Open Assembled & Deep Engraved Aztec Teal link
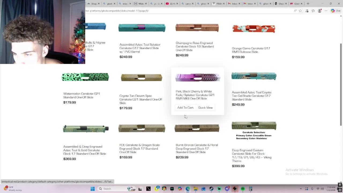Viewport: 343px width, 193px height. pos(85,150)
